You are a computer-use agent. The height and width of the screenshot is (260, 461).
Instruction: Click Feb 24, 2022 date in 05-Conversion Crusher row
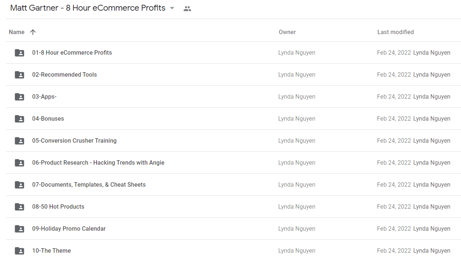(394, 140)
